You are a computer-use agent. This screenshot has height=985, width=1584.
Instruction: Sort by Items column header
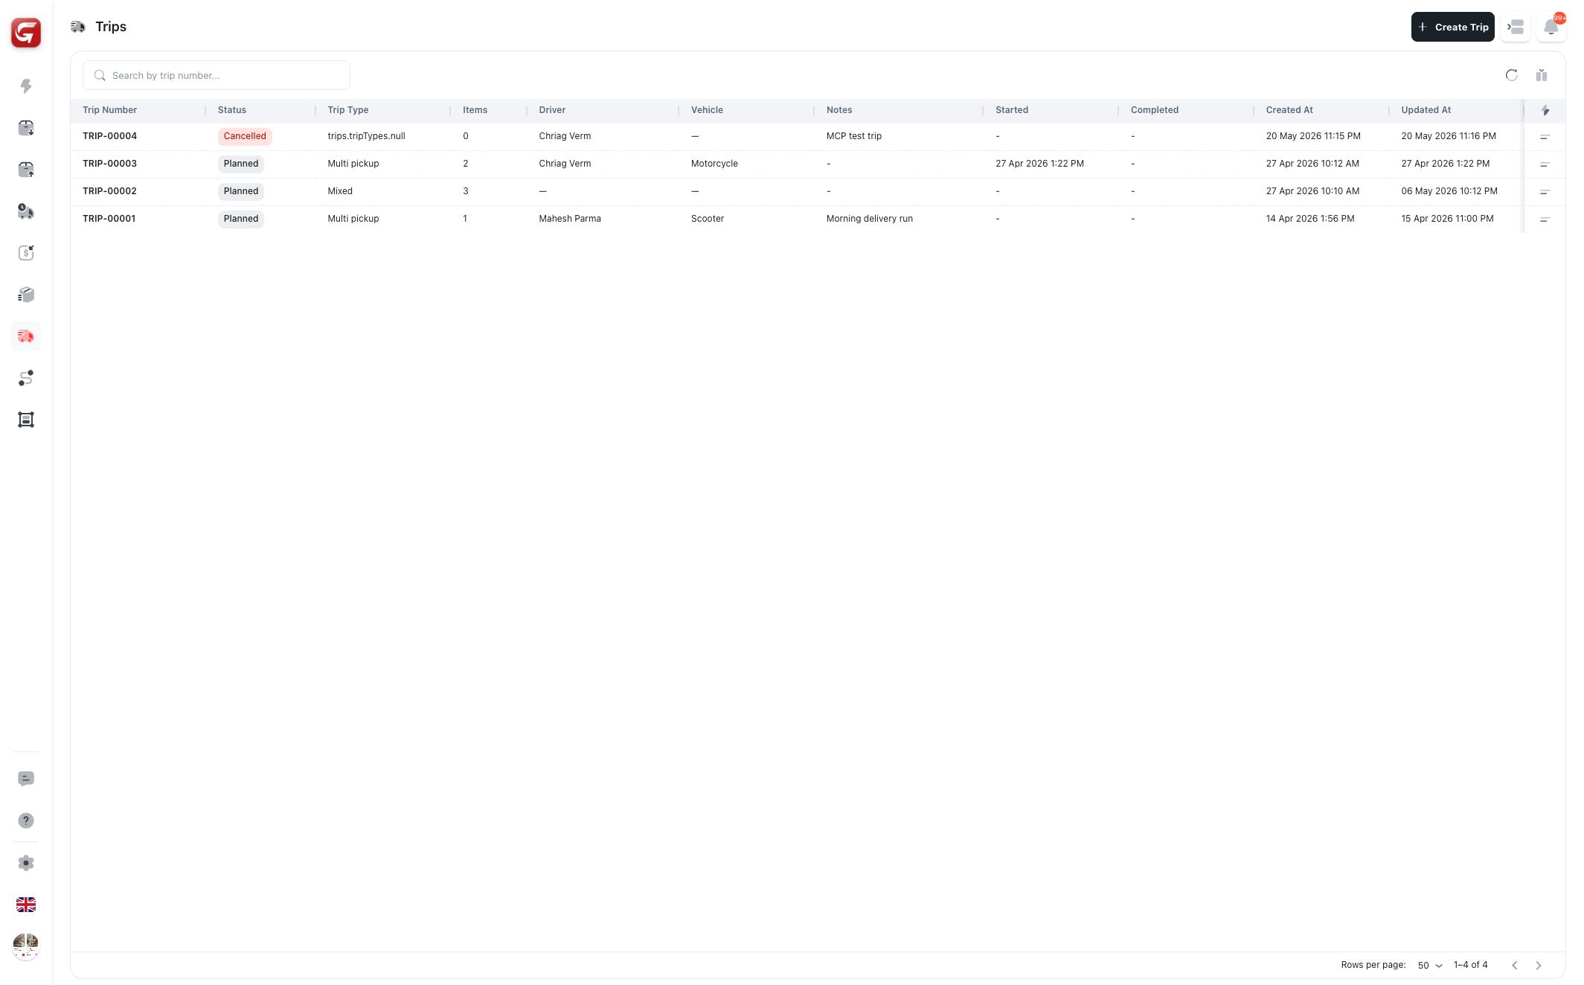tap(475, 110)
